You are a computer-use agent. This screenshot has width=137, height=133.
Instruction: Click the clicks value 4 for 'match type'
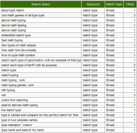pyautogui.click(x=130, y=70)
